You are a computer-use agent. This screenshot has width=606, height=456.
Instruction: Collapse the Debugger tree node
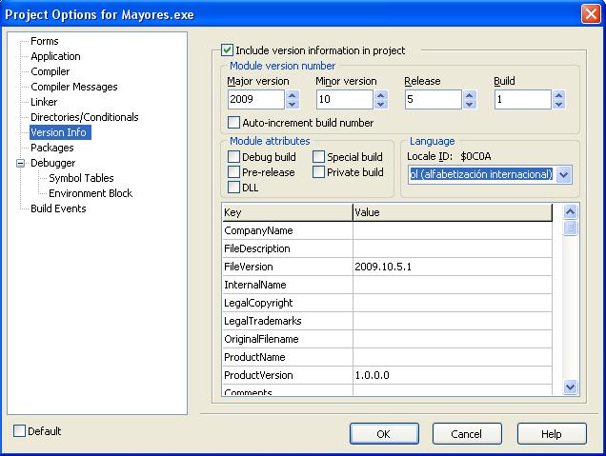(x=20, y=163)
